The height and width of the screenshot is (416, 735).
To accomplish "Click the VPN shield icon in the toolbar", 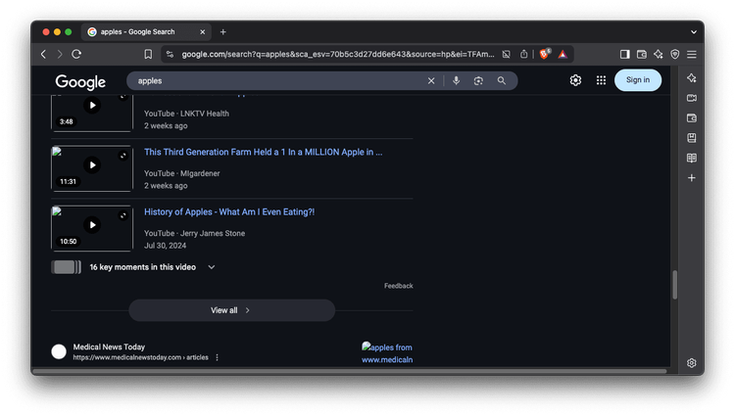I will point(675,54).
